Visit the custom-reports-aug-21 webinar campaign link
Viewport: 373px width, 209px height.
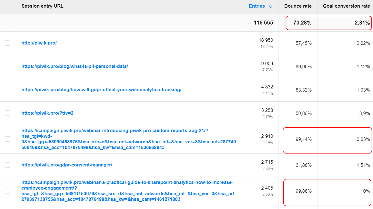pos(114,131)
